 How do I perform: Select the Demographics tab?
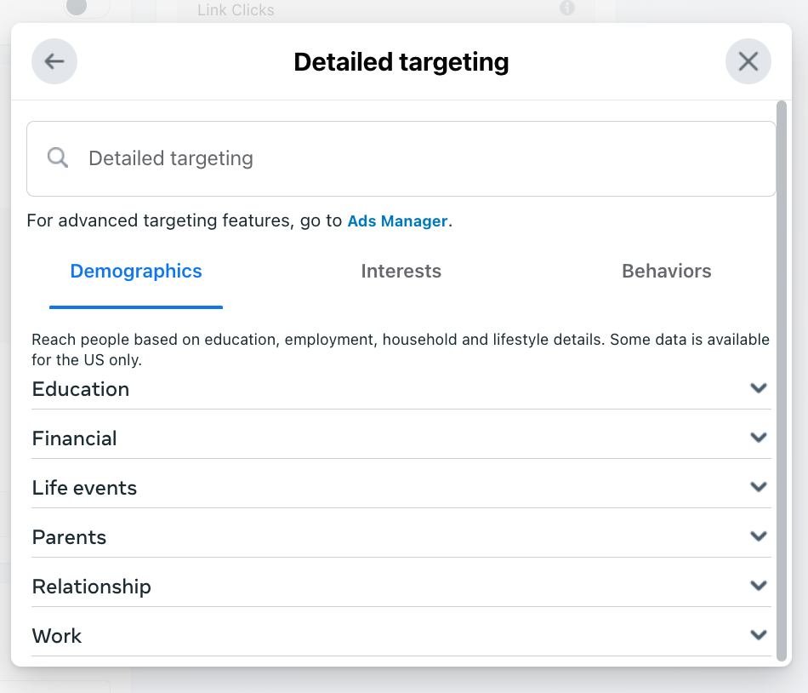click(x=135, y=271)
